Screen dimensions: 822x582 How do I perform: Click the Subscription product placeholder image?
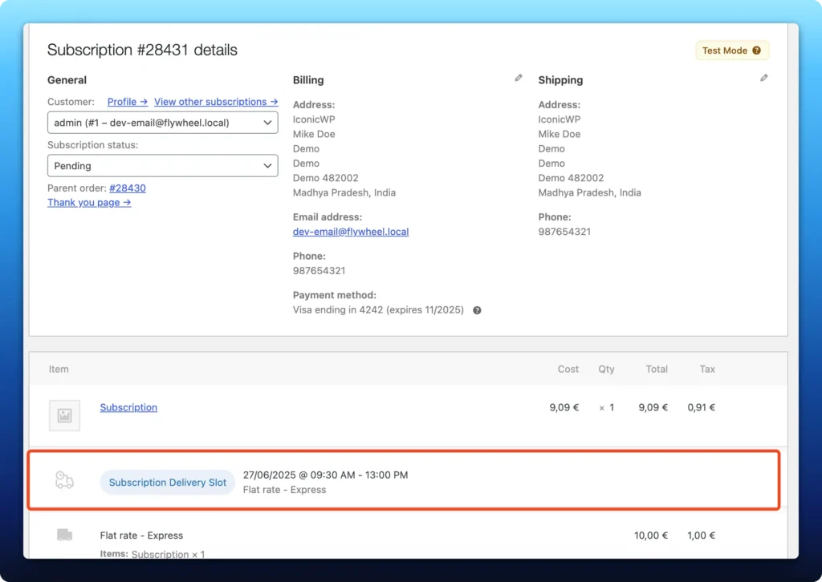(x=64, y=415)
